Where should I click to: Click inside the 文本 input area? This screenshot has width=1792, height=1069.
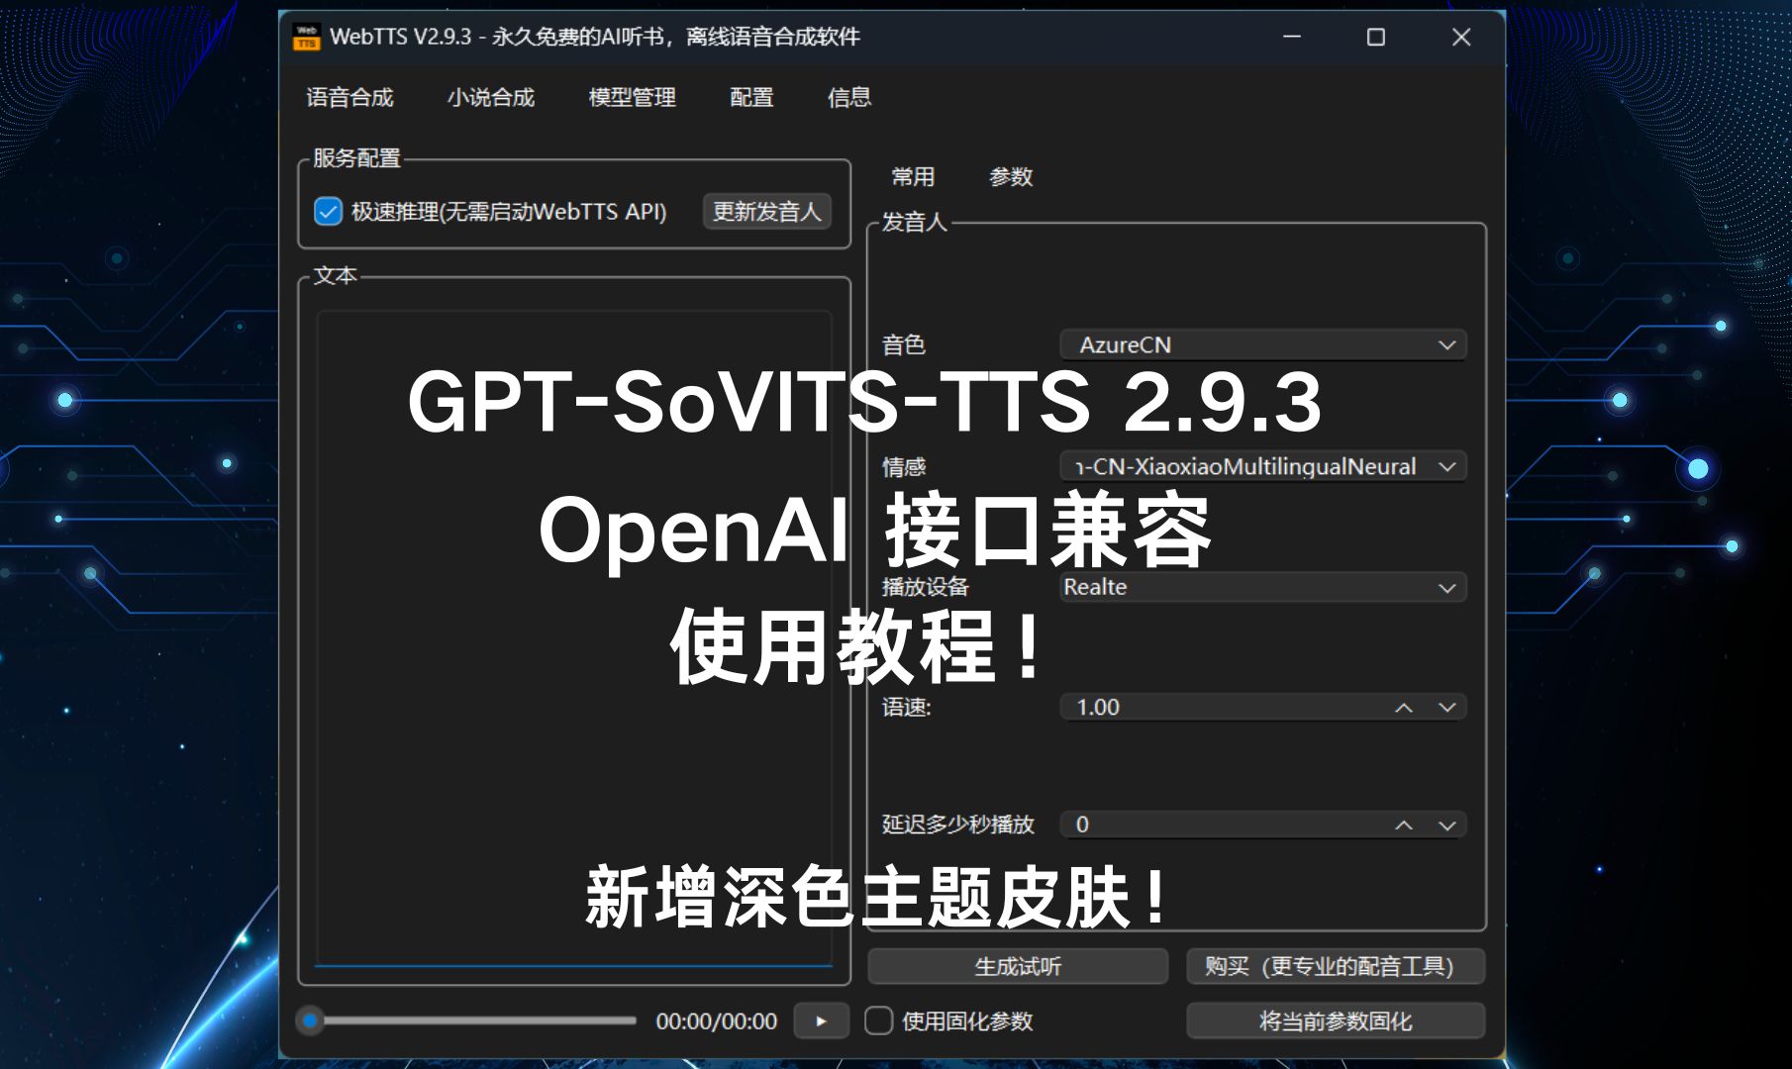573,637
